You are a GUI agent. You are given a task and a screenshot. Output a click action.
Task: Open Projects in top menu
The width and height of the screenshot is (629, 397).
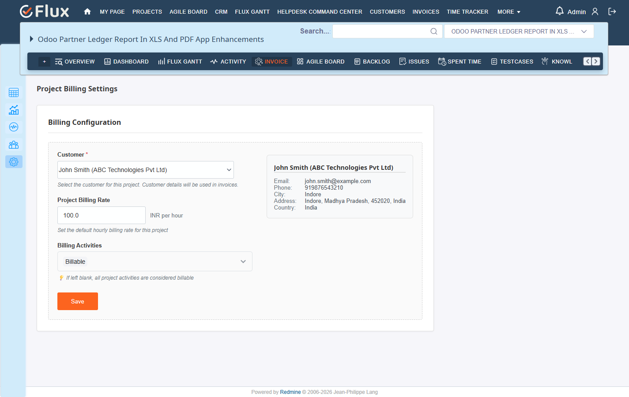coord(147,12)
